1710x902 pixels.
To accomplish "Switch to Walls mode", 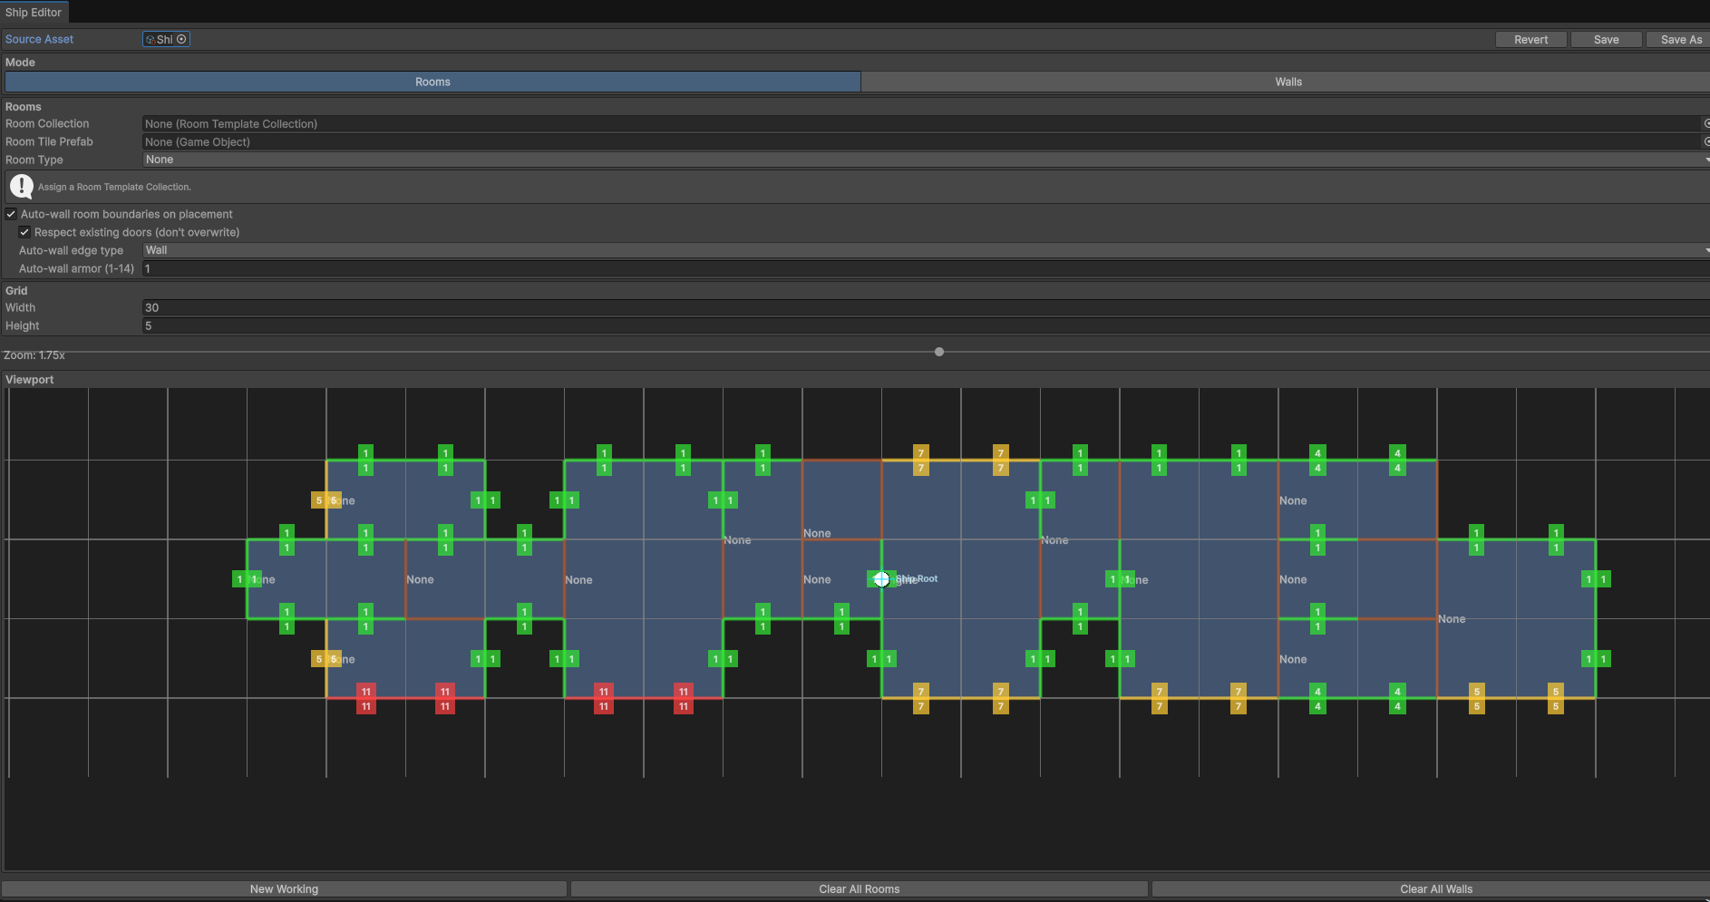I will [1287, 82].
